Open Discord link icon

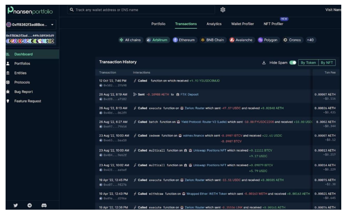[44, 205]
